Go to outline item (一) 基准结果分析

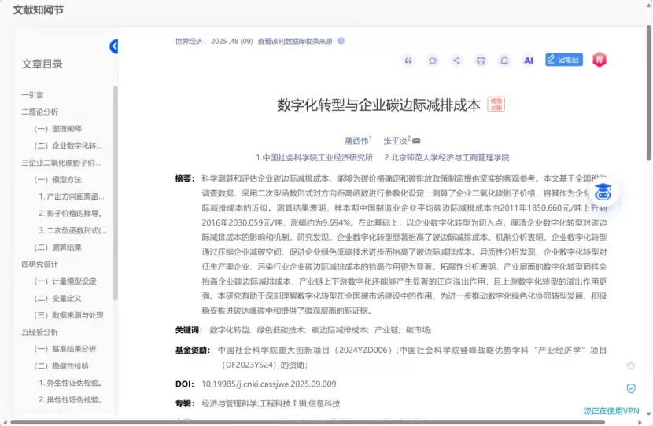(x=65, y=349)
